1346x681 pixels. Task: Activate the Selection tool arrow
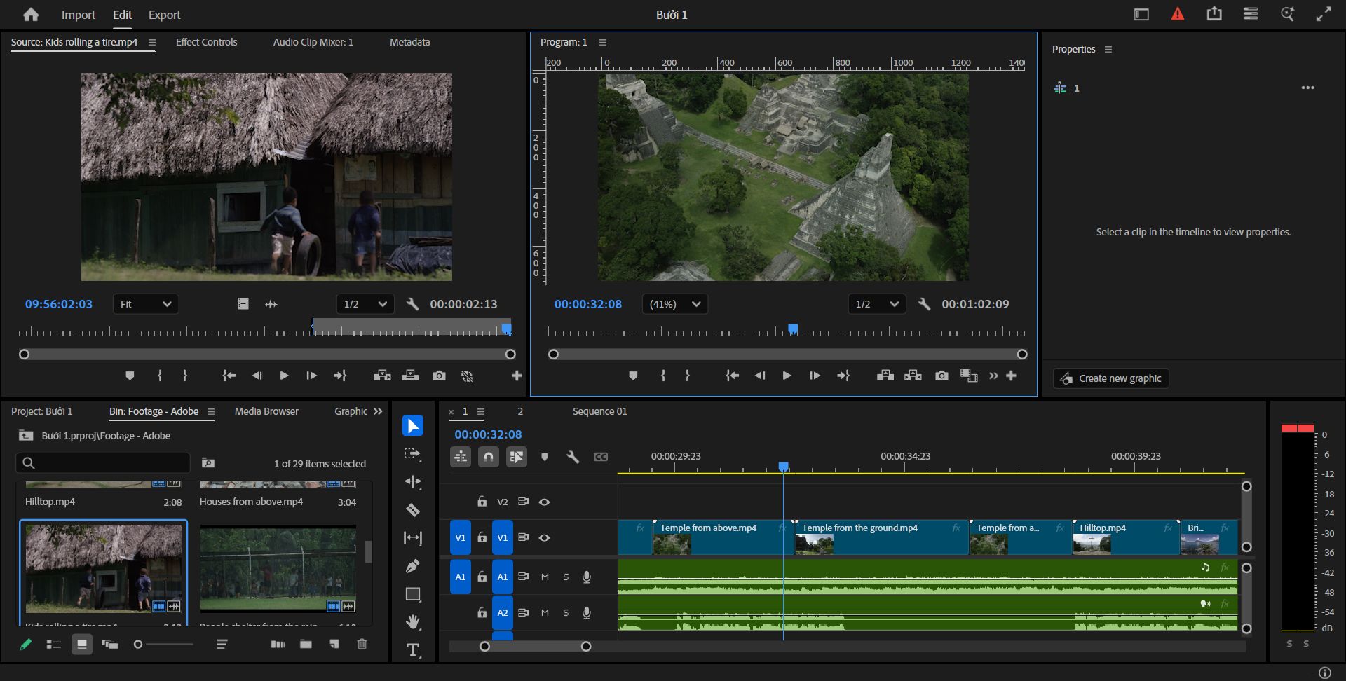[x=413, y=425]
